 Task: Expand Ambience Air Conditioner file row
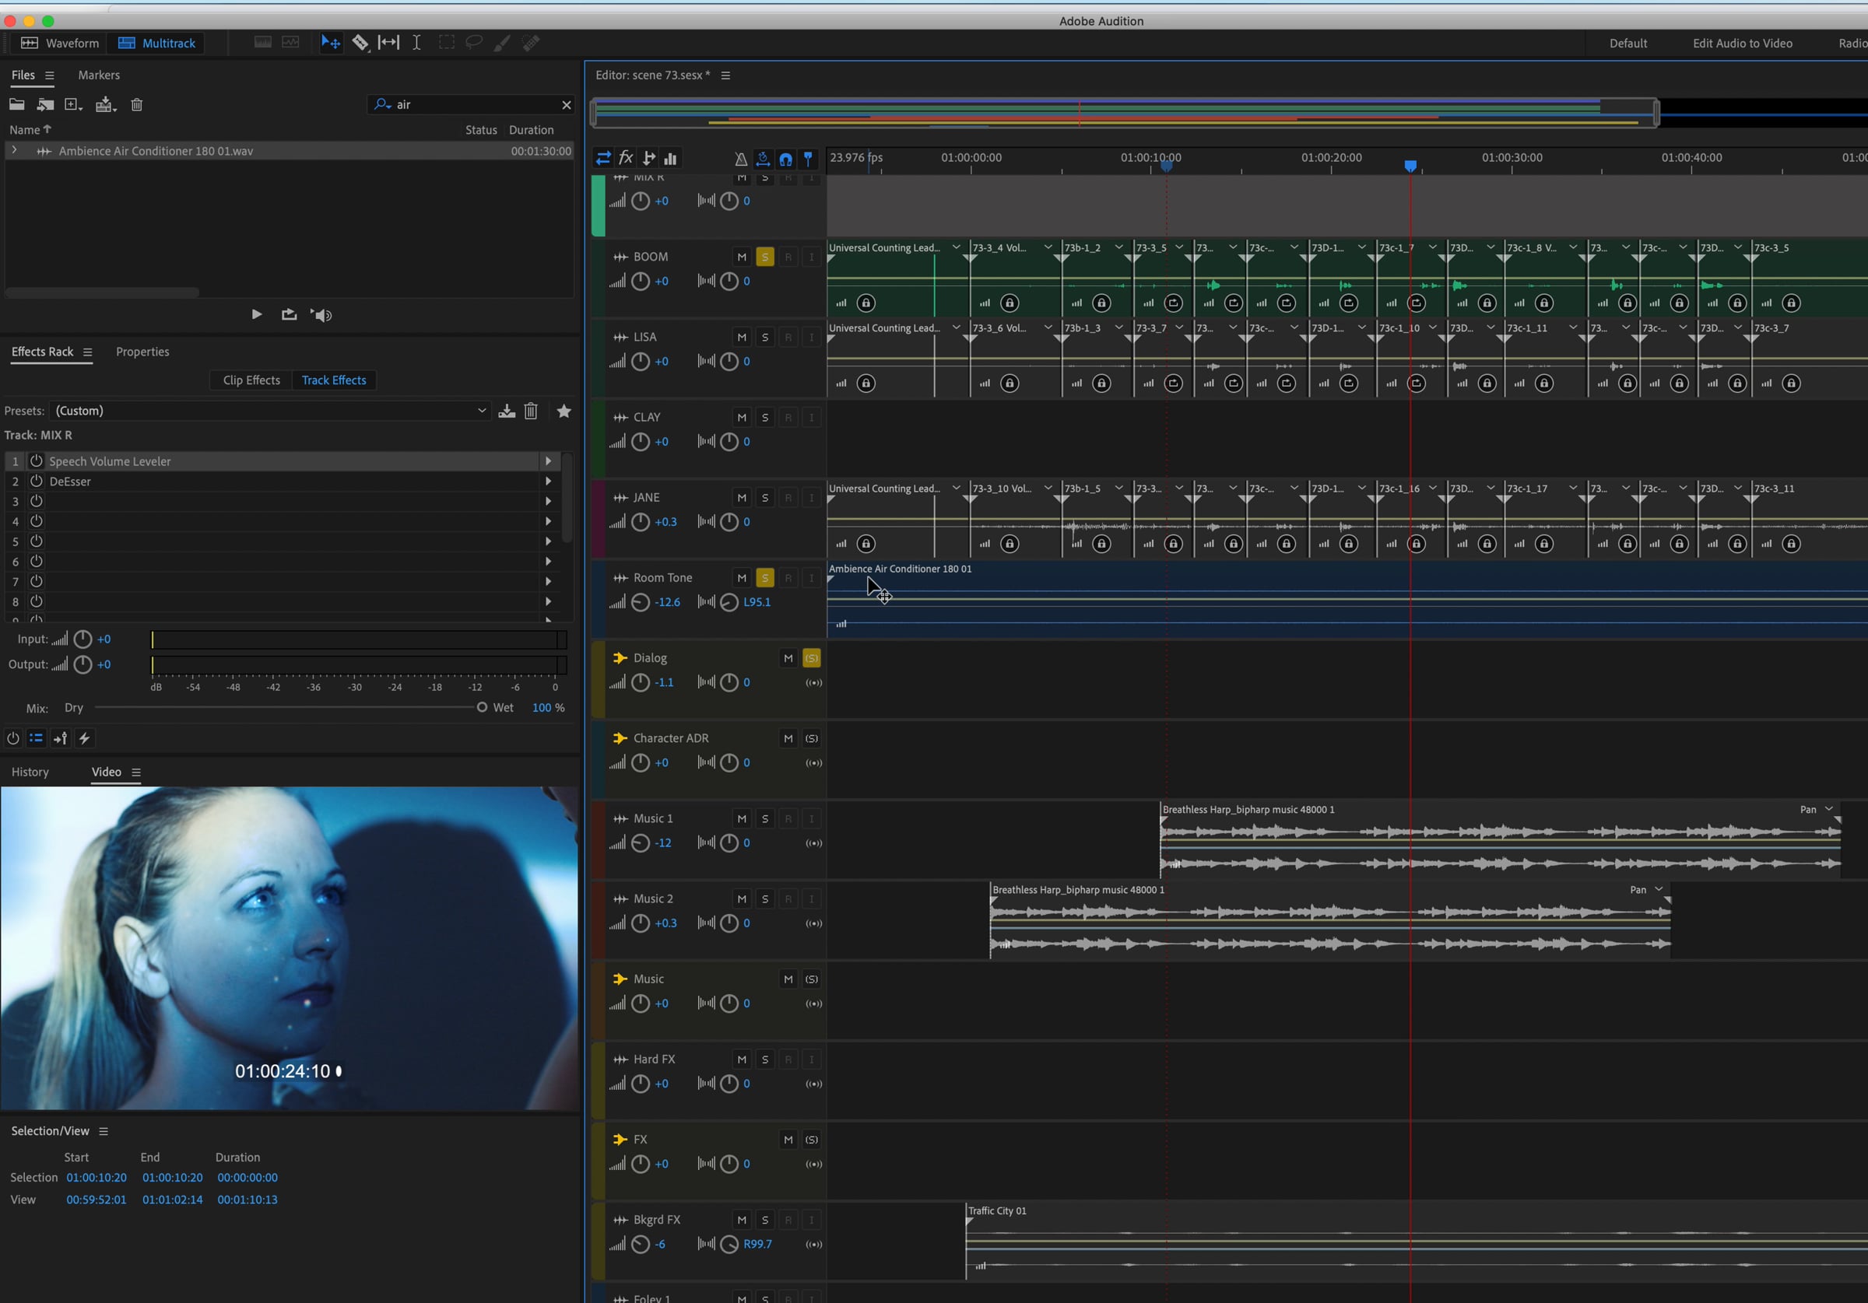(14, 150)
